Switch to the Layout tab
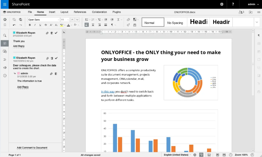This screenshot has height=157, width=262. [x=64, y=12]
